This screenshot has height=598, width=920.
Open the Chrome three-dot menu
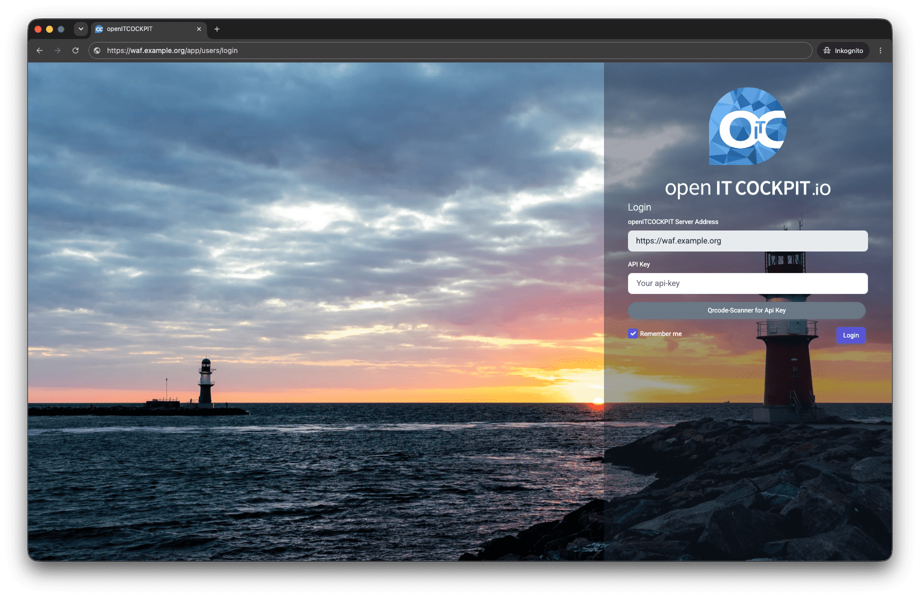pyautogui.click(x=880, y=50)
